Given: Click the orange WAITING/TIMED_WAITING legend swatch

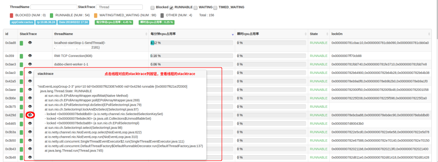Looking at the screenshot, I should tap(96, 15).
